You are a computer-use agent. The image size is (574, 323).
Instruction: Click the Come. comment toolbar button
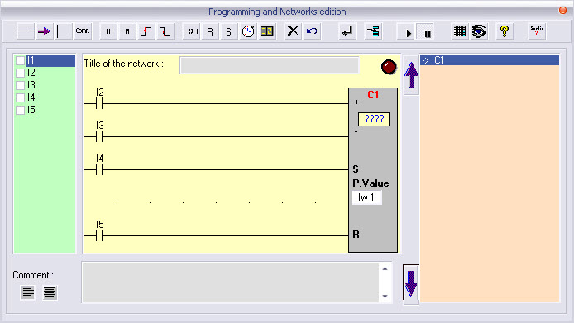point(83,31)
